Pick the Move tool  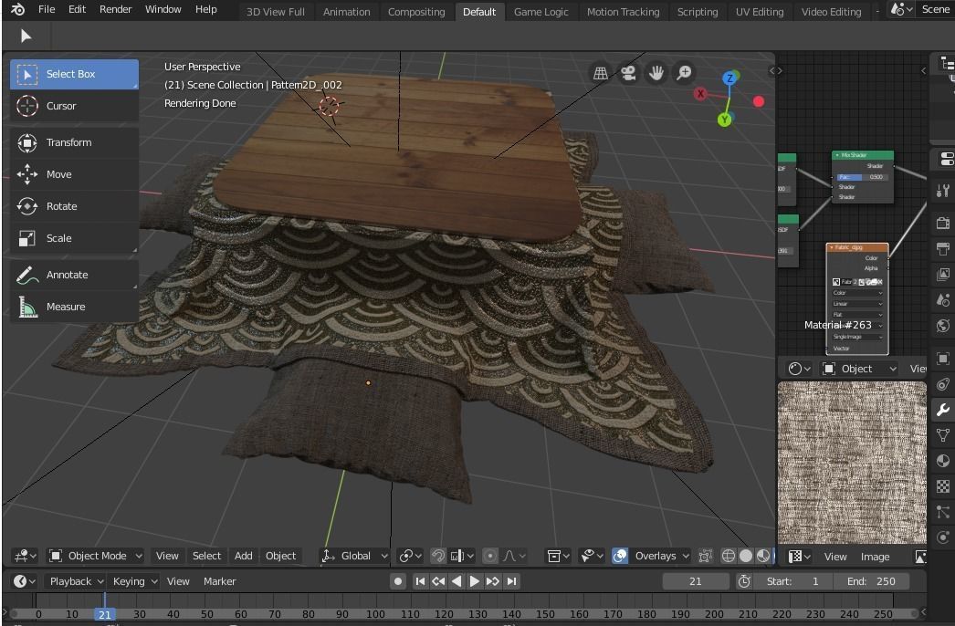(74, 174)
